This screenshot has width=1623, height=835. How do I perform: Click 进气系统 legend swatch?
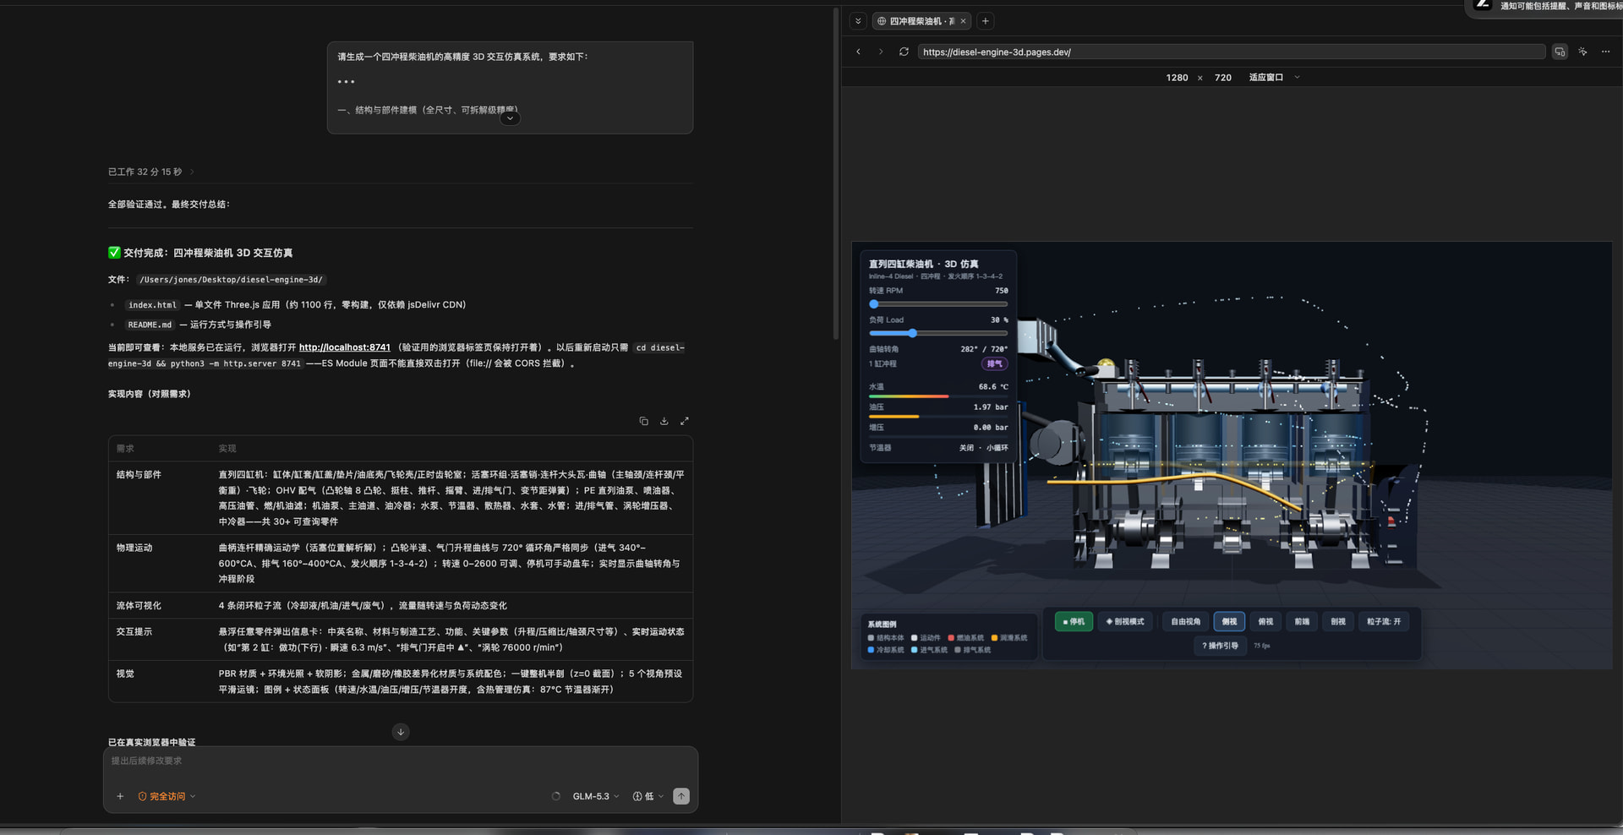[x=915, y=650]
